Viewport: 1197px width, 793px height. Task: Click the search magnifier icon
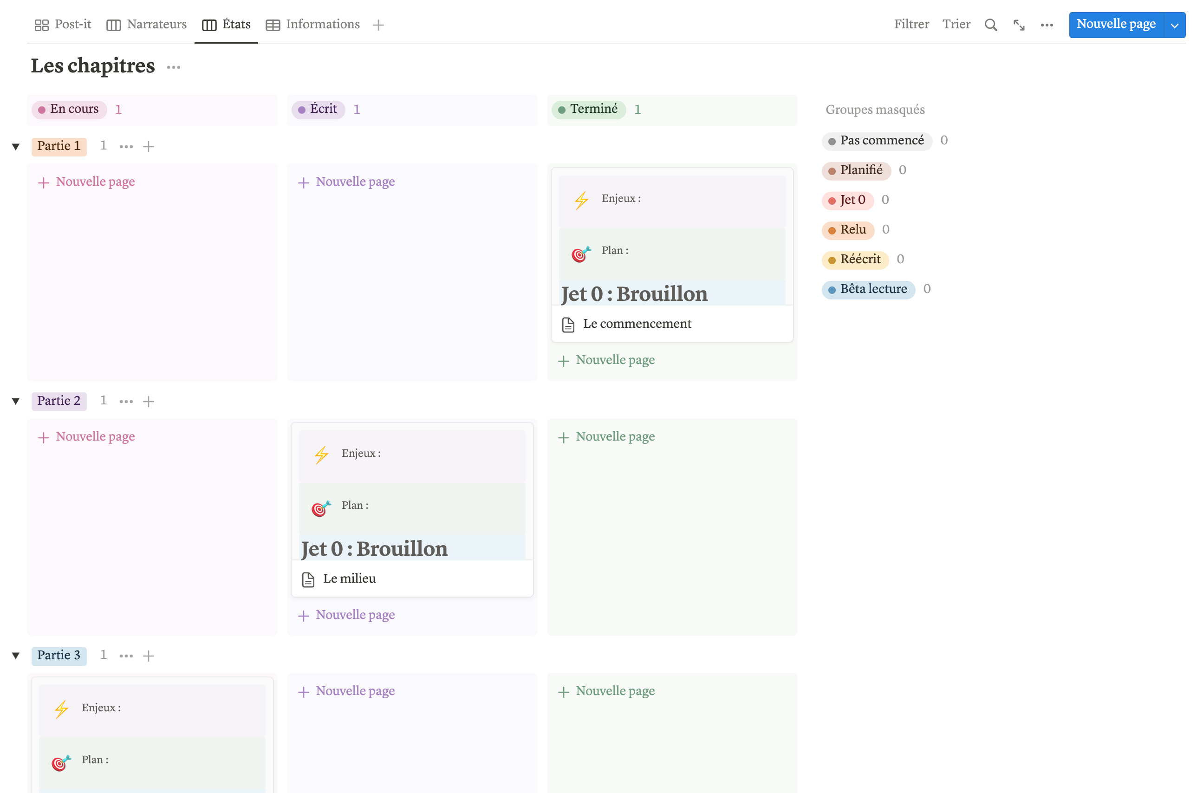tap(990, 25)
